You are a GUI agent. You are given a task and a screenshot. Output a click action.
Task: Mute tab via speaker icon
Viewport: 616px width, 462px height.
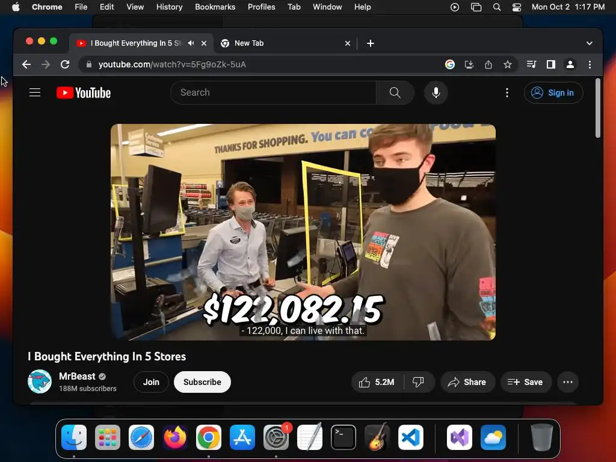coord(191,43)
